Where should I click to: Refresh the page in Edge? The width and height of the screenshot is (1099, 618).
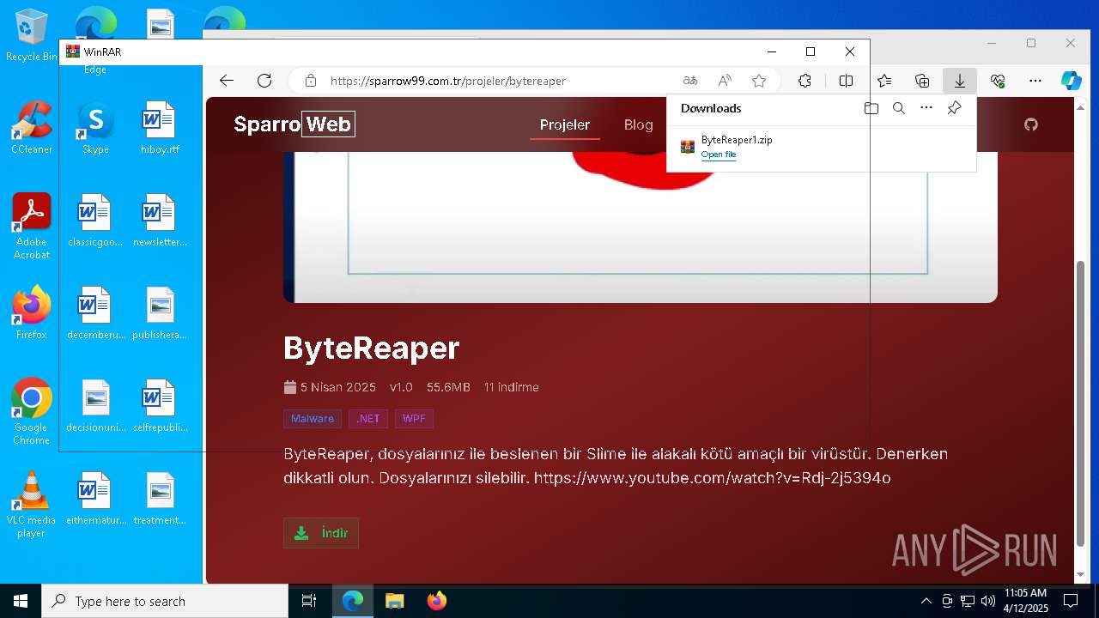[264, 81]
